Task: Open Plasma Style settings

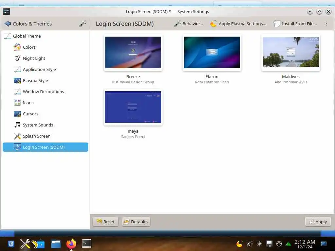Action: pyautogui.click(x=45, y=80)
